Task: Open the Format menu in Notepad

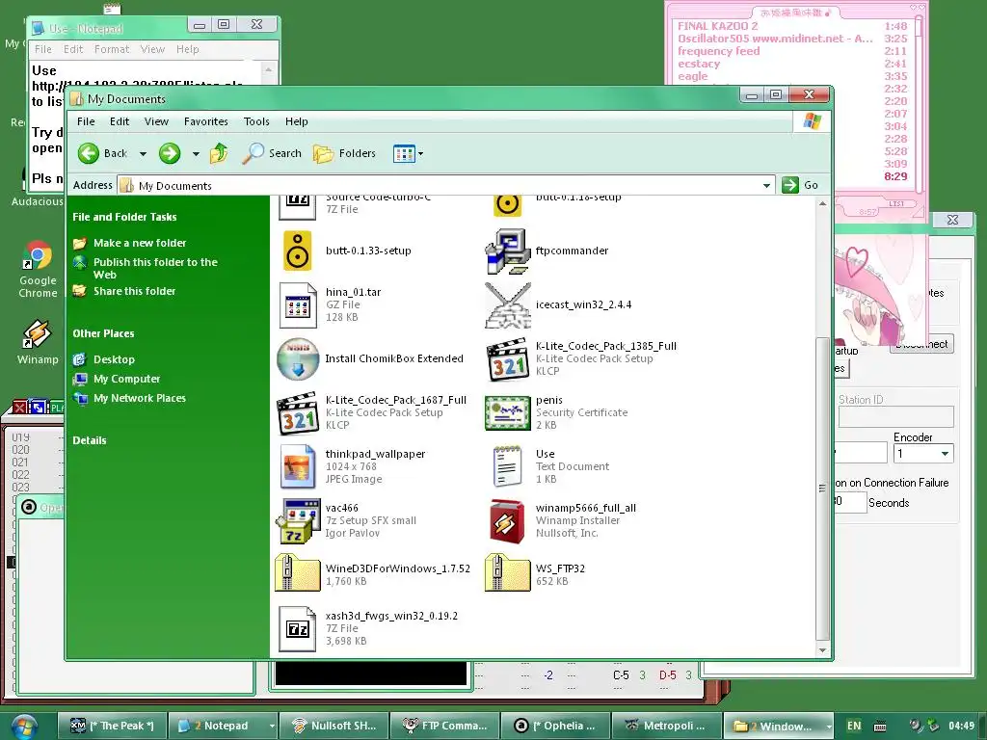Action: point(112,49)
